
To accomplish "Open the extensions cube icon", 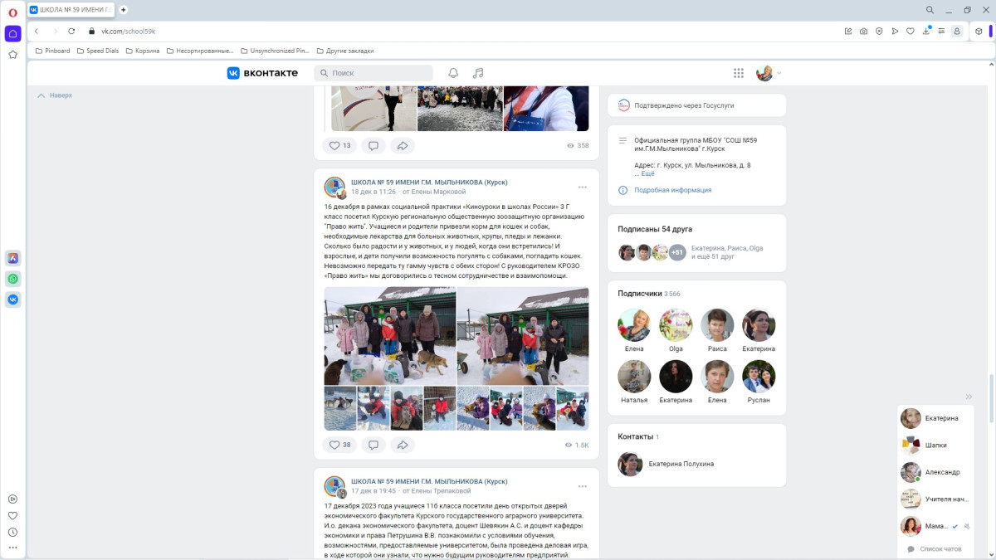I will (979, 31).
